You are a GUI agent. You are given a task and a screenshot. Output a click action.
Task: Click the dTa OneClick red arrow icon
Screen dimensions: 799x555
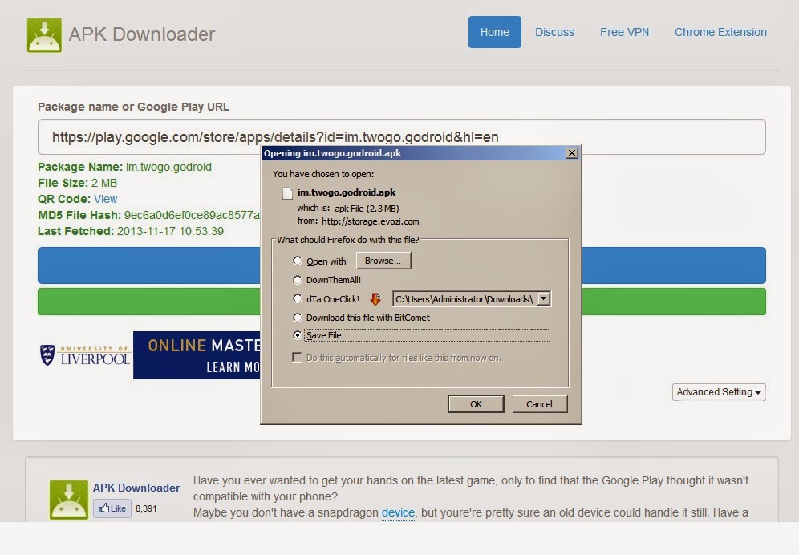pos(375,299)
